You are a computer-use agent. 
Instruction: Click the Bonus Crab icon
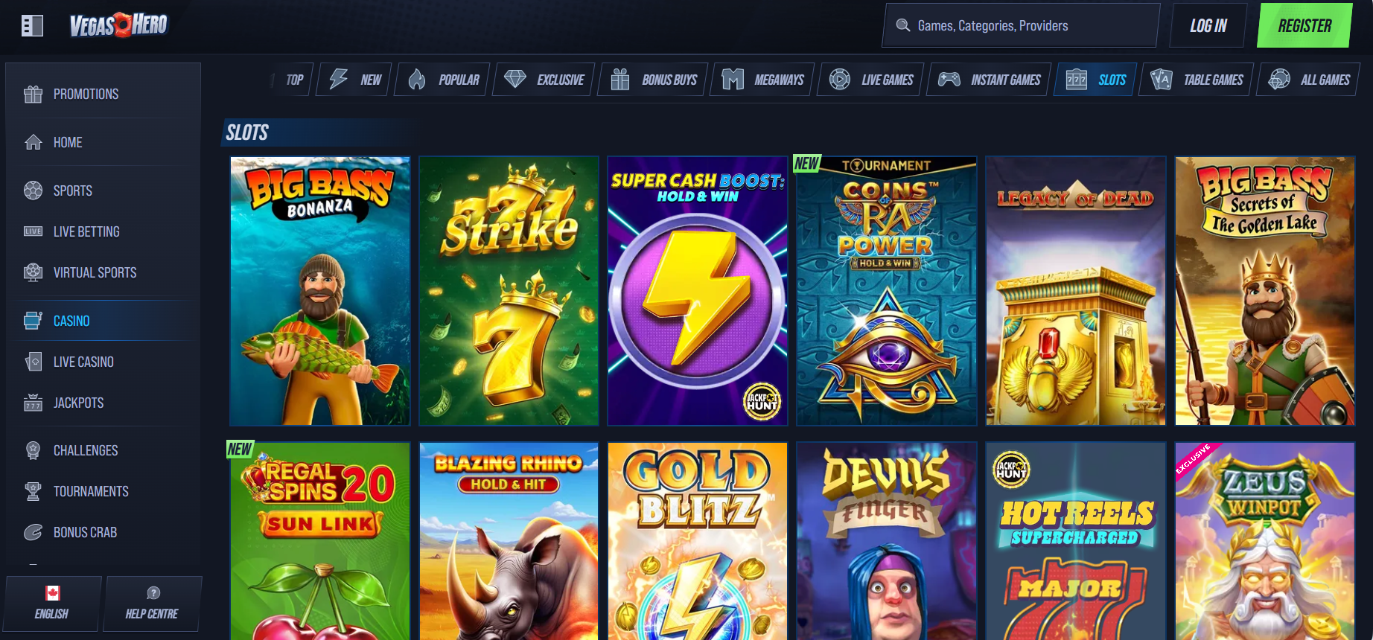[x=33, y=532]
